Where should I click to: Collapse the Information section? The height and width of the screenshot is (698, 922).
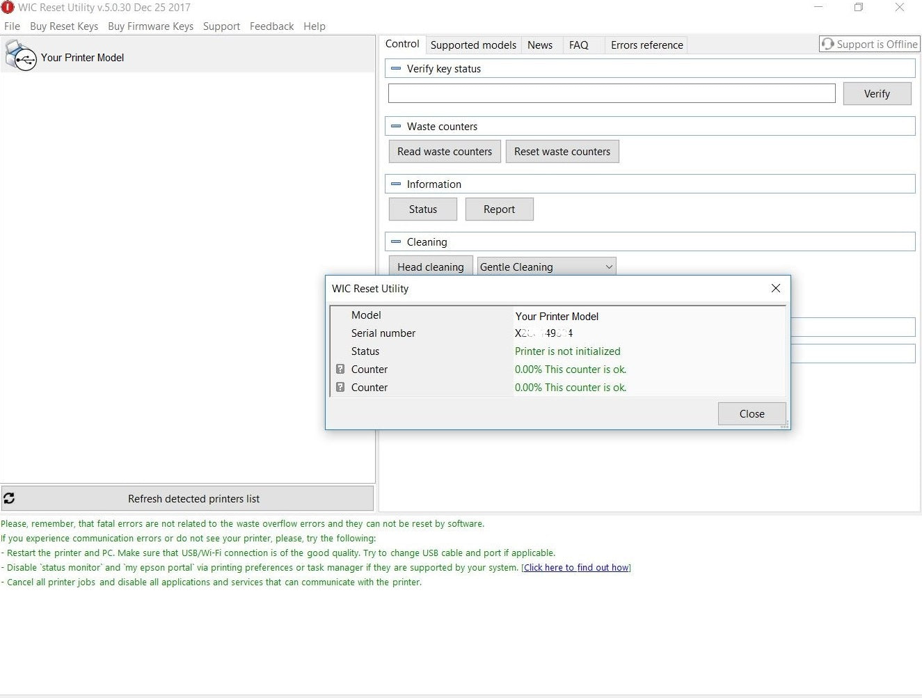click(396, 184)
